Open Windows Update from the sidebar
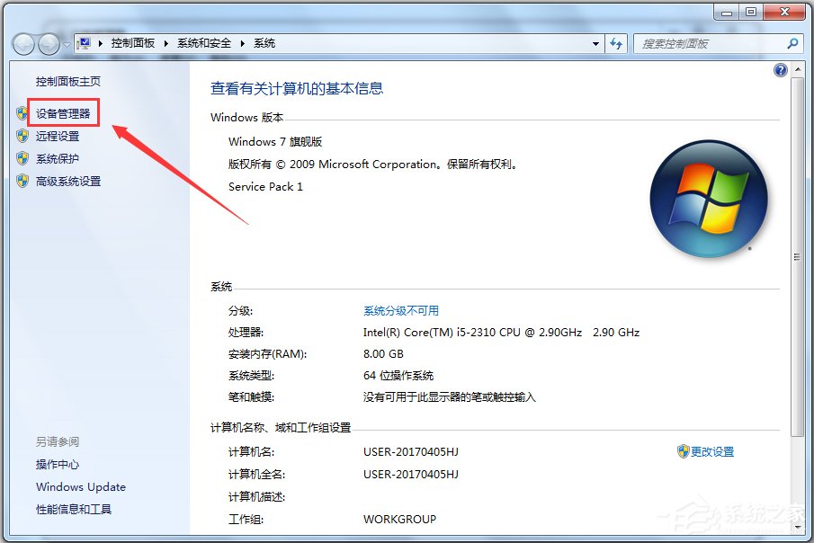 (81, 487)
